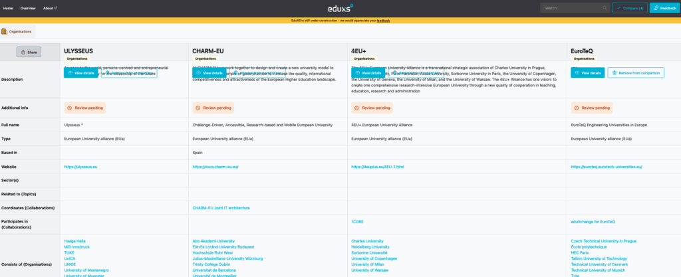Image resolution: width=681 pixels, height=277 pixels.
Task: Click Review pending badge under EuroTeQ
Action: pyautogui.click(x=591, y=108)
